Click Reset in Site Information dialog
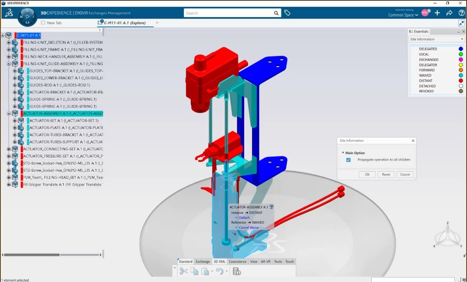The height and width of the screenshot is (282, 467). (x=386, y=175)
